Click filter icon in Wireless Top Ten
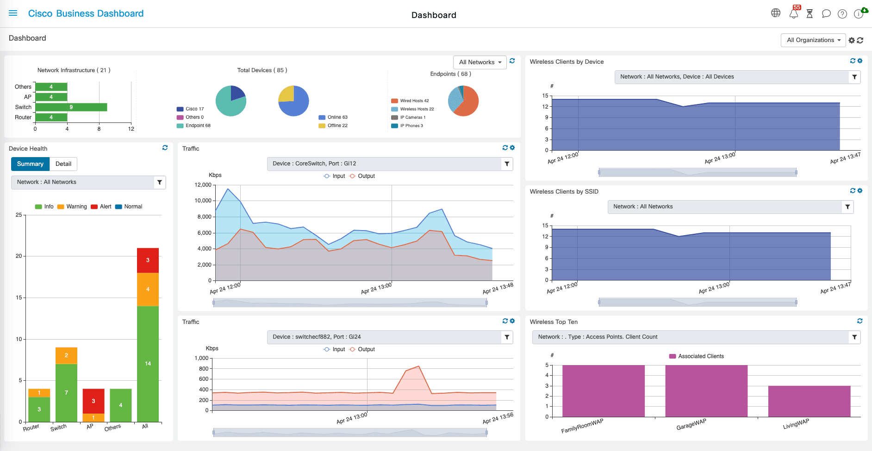The width and height of the screenshot is (872, 451). (854, 337)
